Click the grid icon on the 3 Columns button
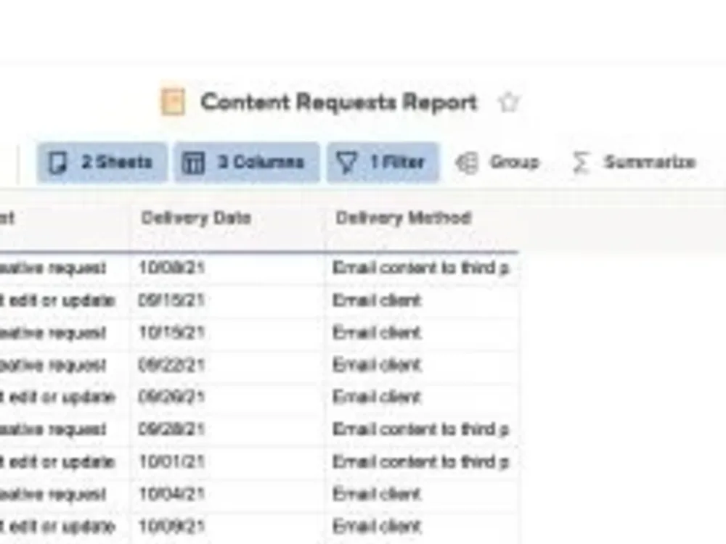This screenshot has height=544, width=726. pyautogui.click(x=193, y=162)
